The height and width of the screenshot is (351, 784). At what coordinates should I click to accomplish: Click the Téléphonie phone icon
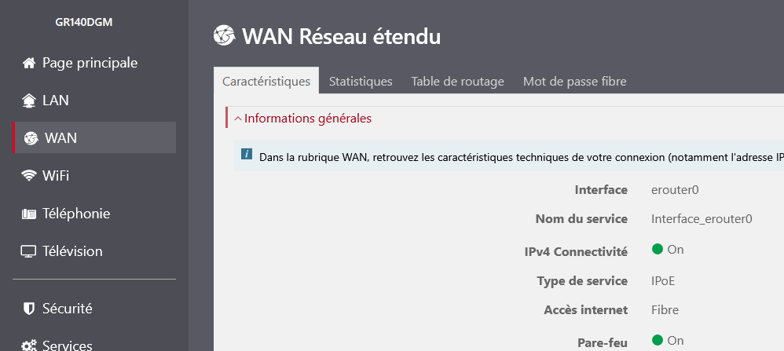click(29, 214)
